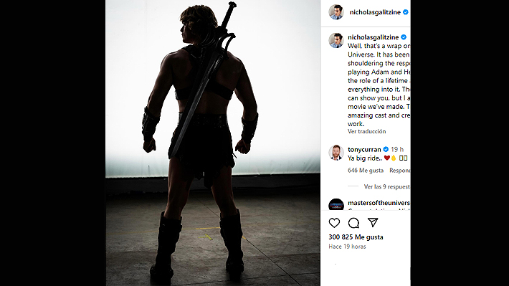Share post via paper plane icon
Image resolution: width=509 pixels, height=286 pixels.
pyautogui.click(x=373, y=222)
